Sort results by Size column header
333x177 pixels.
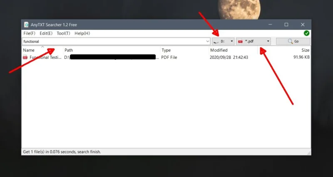[x=284, y=50]
